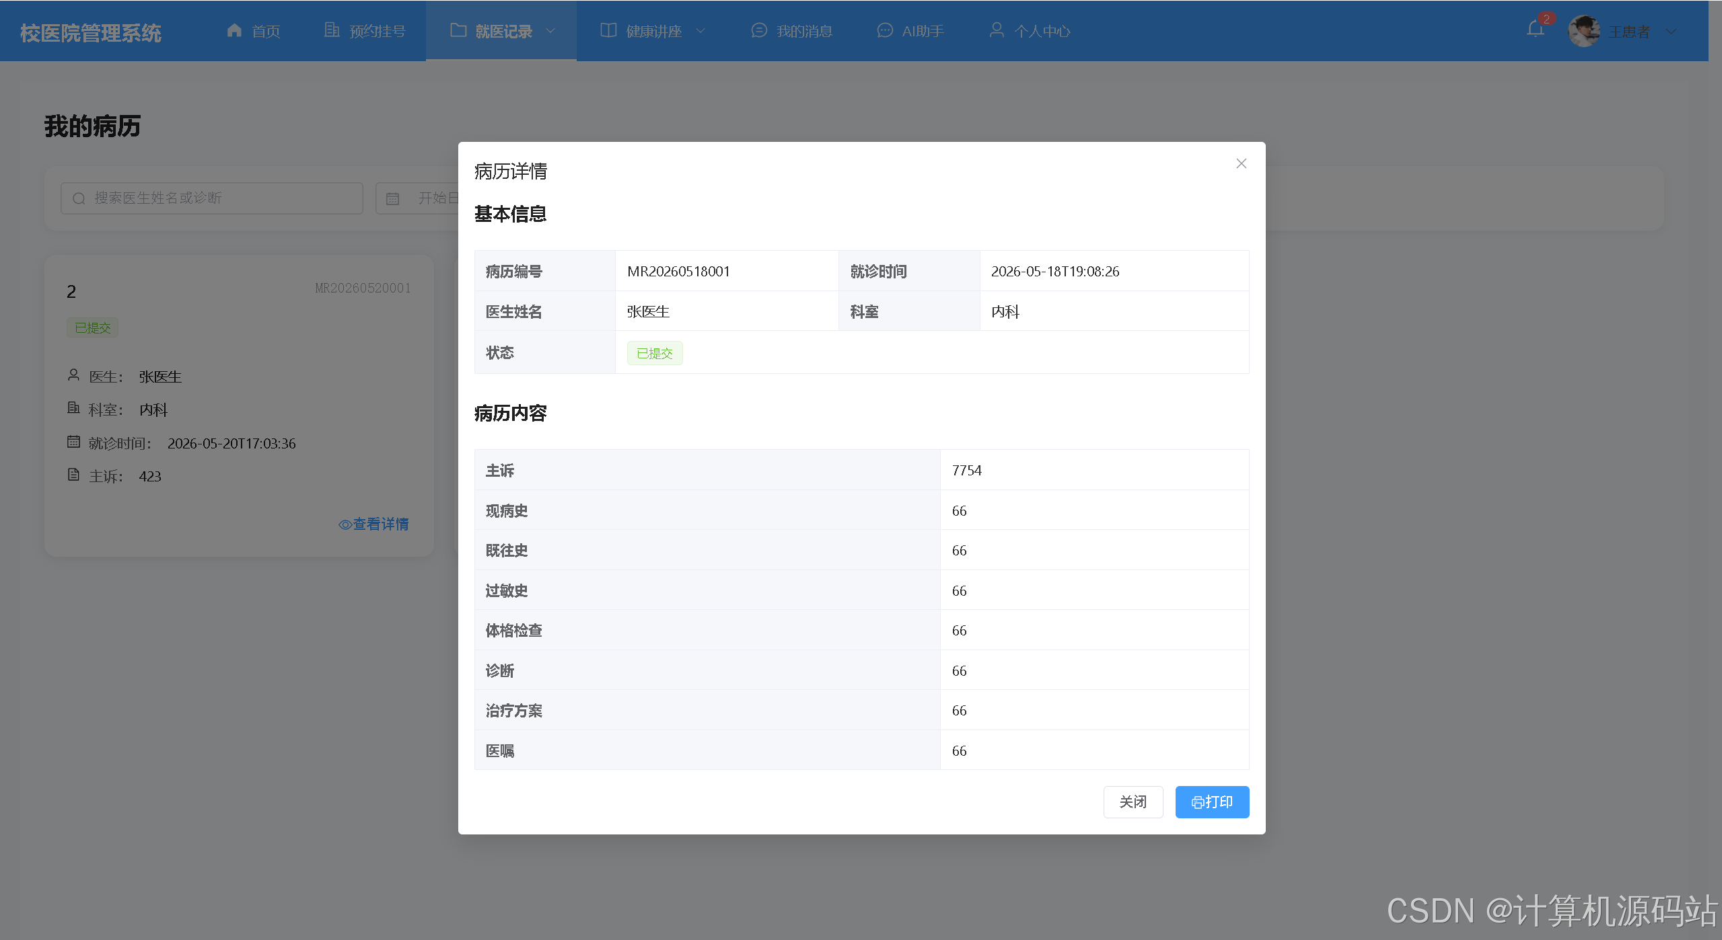Open the 健康讲座 menu

point(653,31)
